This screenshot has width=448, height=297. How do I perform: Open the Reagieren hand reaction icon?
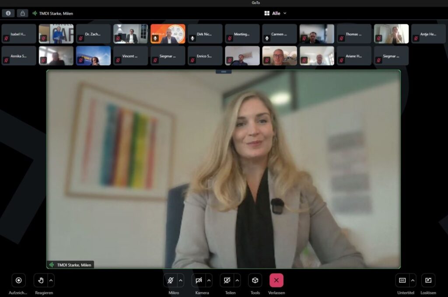click(x=41, y=280)
